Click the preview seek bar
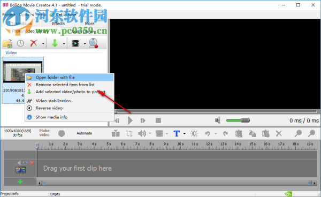Viewport: 321px width, 197px height. pos(216,111)
